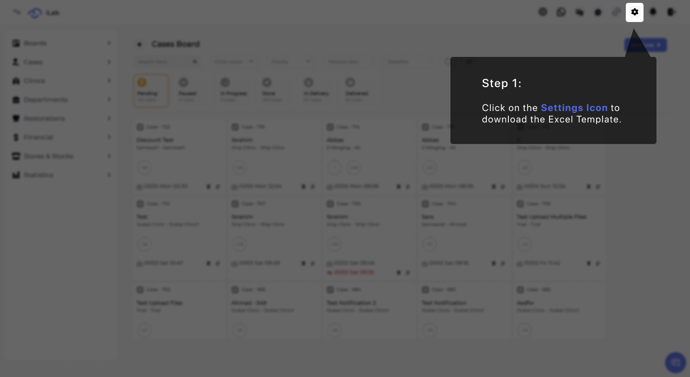Screen dimensions: 690x377
Task: Click the link chain icon in header
Action: pyautogui.click(x=616, y=12)
